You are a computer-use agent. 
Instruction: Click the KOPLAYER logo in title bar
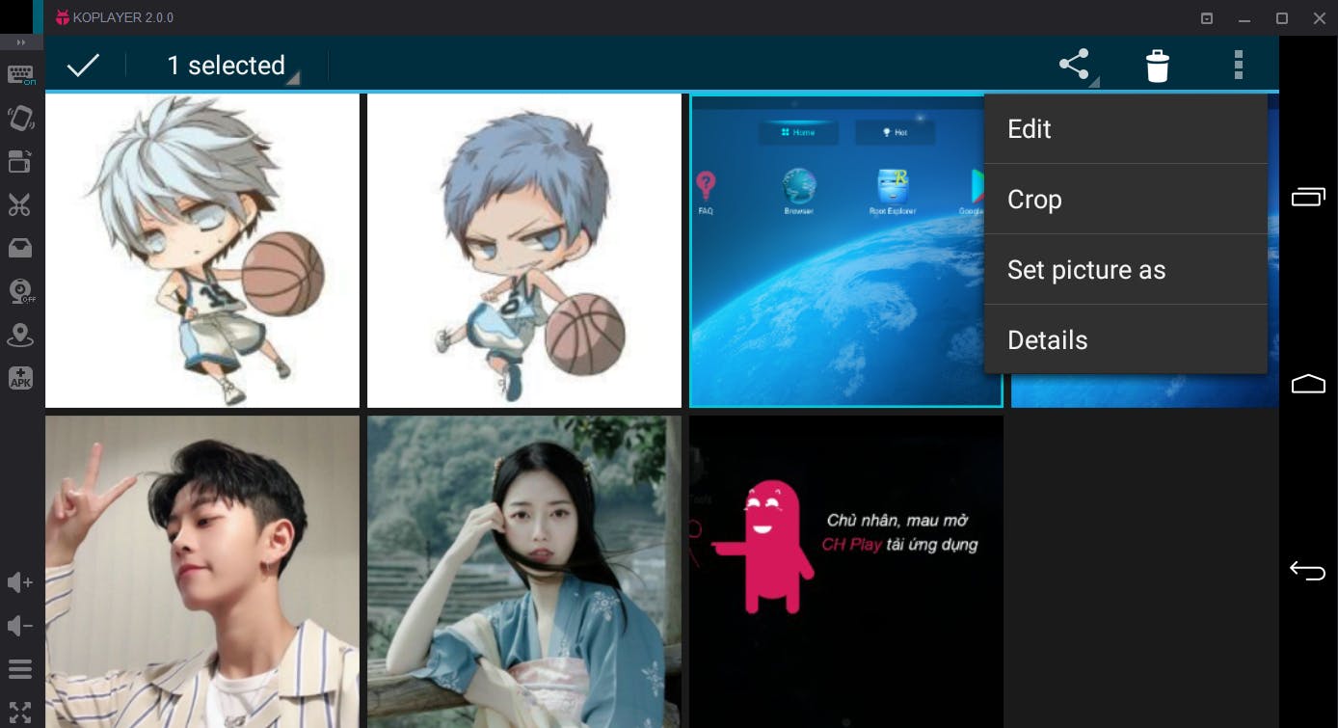pos(63,17)
